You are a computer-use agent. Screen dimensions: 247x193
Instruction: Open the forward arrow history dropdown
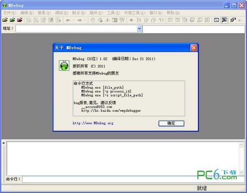tap(85, 20)
